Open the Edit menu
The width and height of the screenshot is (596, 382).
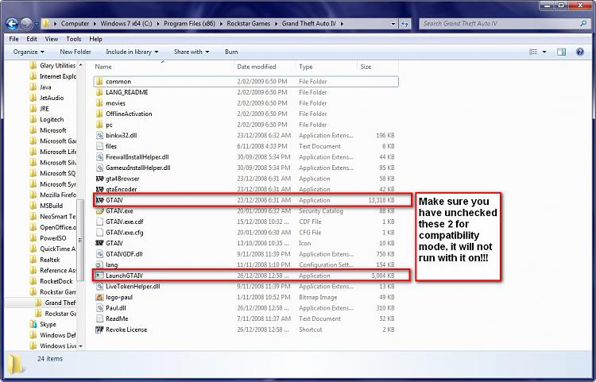[x=32, y=39]
